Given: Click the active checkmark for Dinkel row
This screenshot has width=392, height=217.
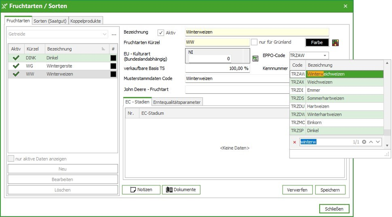Looking at the screenshot, I should 16,58.
